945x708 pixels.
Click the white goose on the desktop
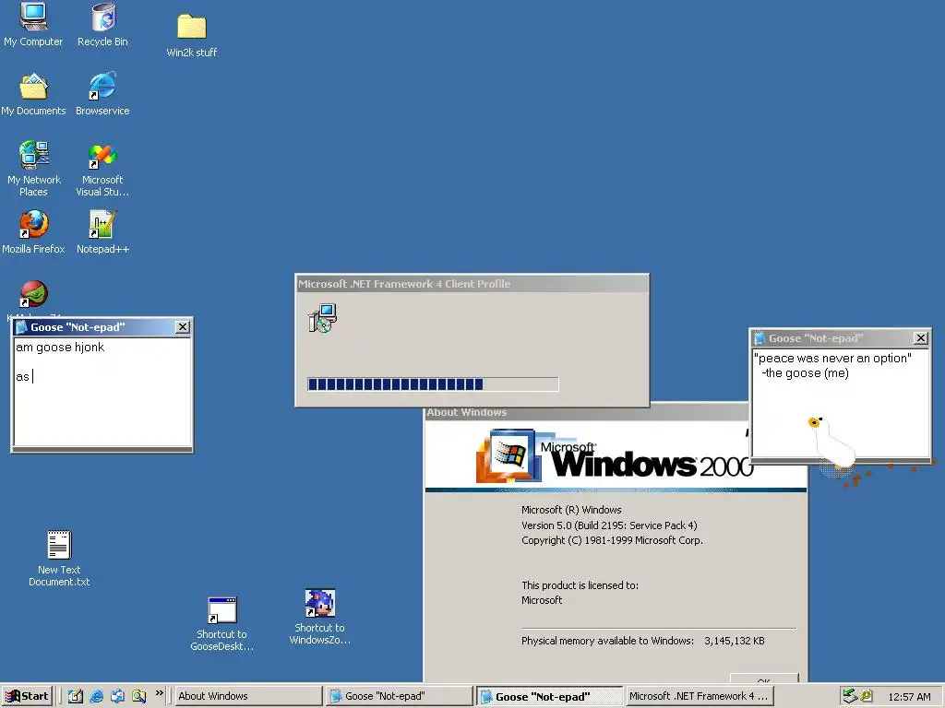(x=833, y=442)
